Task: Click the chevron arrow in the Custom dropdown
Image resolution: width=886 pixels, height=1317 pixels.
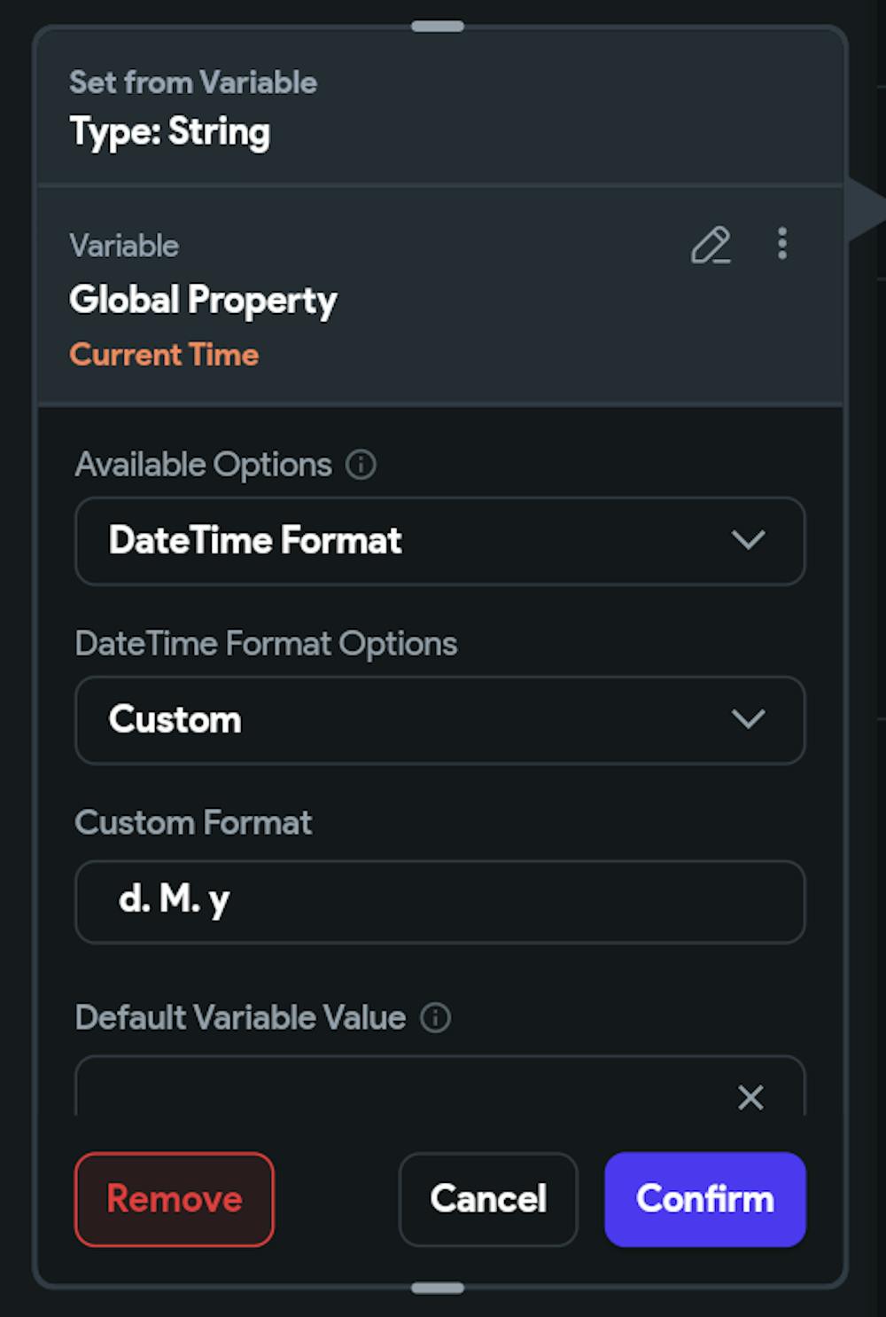Action: tap(748, 719)
